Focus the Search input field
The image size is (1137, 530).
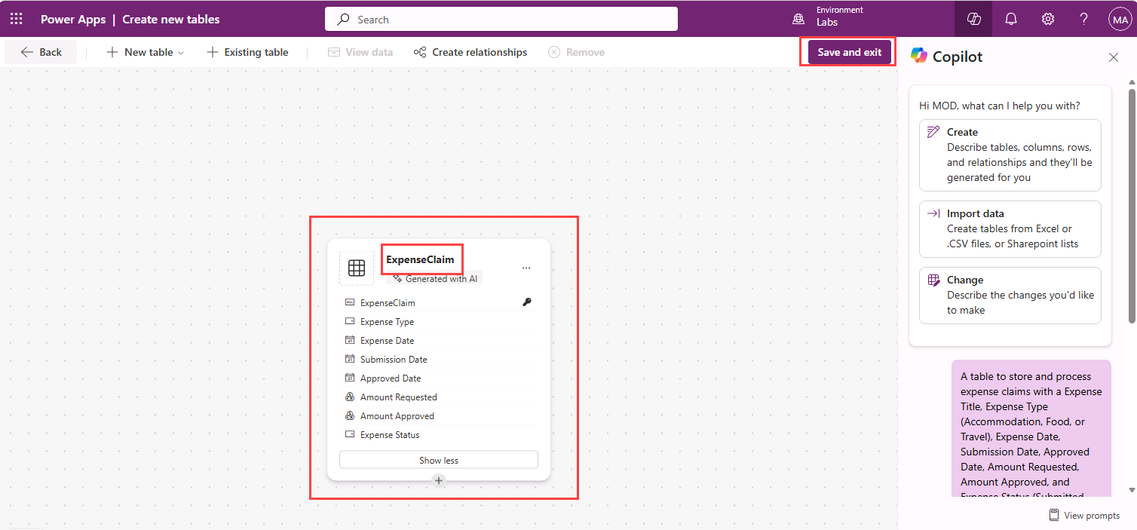click(501, 20)
